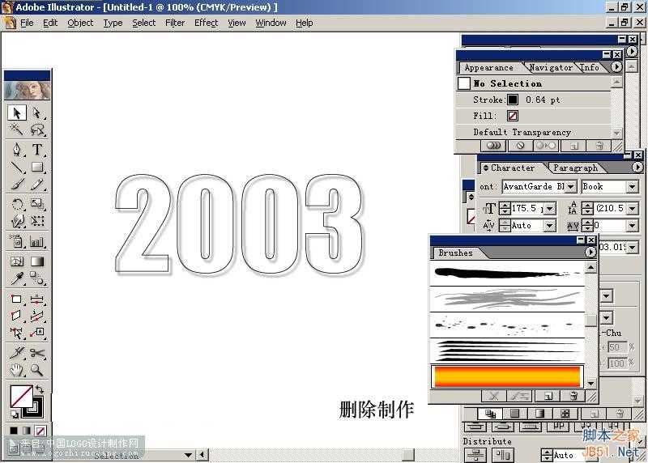Create new brush in Brushes panel
Viewport: 648px width, 463px height.
548,396
